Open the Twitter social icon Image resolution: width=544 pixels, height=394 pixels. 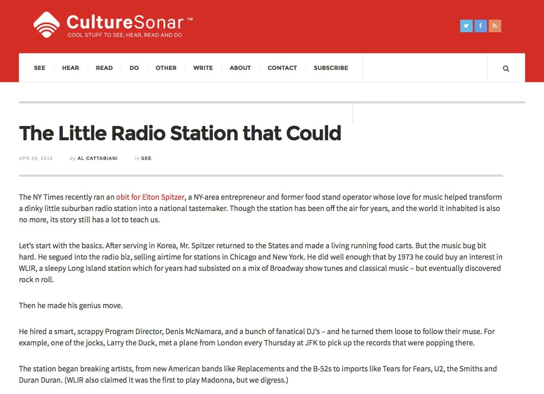click(x=466, y=26)
